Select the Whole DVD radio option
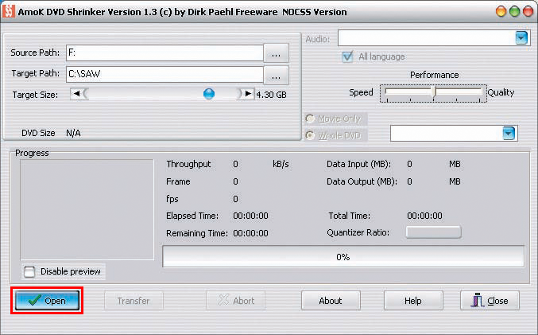538x335 pixels. 310,135
